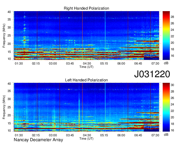Select 06:45 time tick on right-handed plot

pyautogui.click(x=138, y=63)
